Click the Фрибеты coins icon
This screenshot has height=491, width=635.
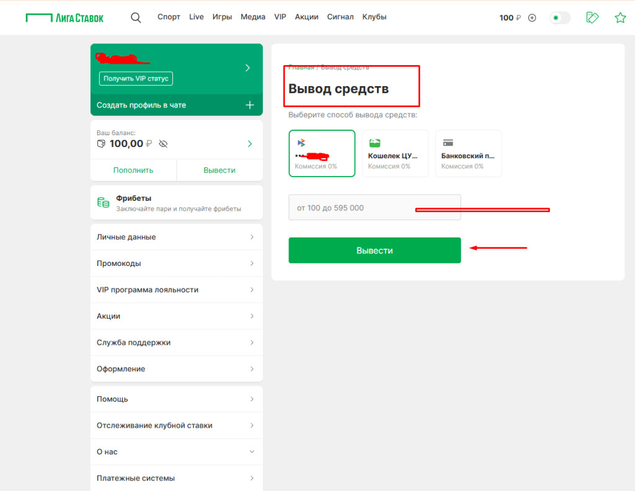click(x=104, y=202)
